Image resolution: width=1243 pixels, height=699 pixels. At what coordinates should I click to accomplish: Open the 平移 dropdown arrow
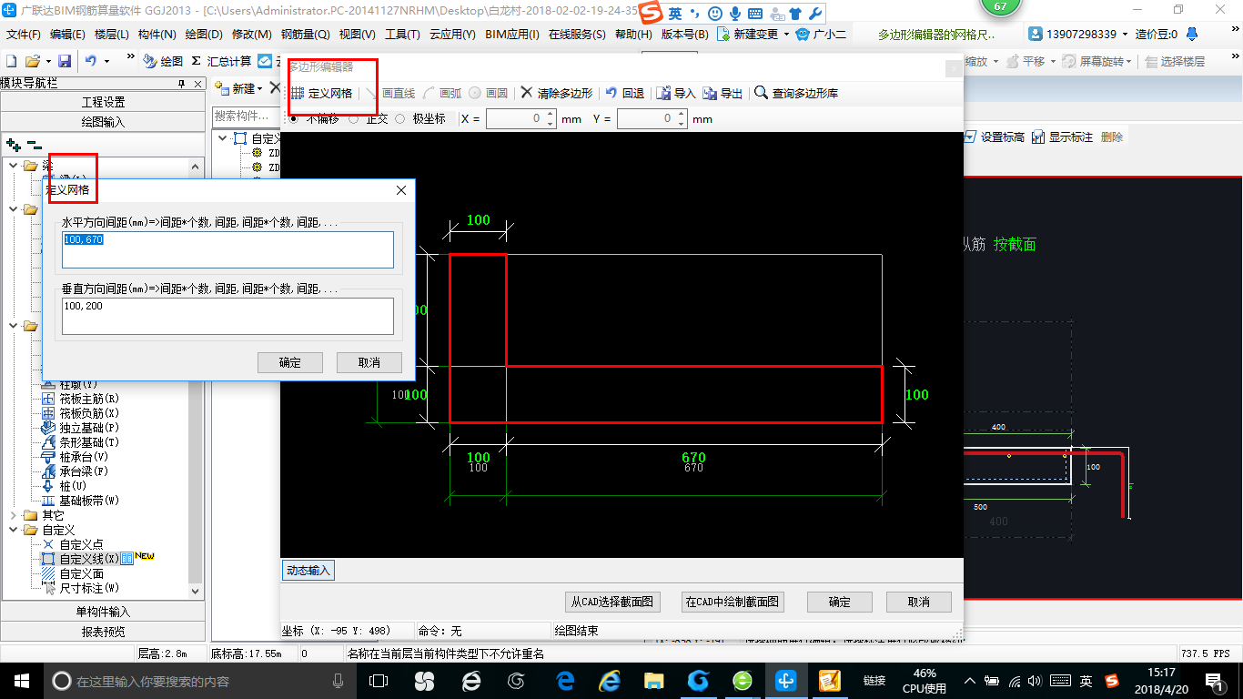coord(1052,62)
